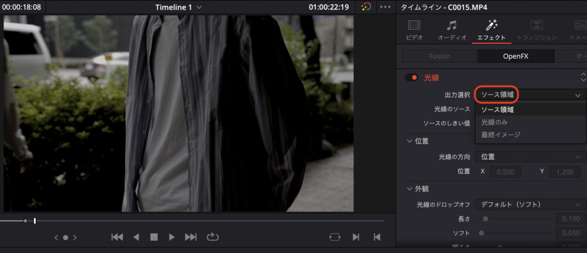587x253 pixels.
Task: Click the stop playback button
Action: tap(154, 237)
